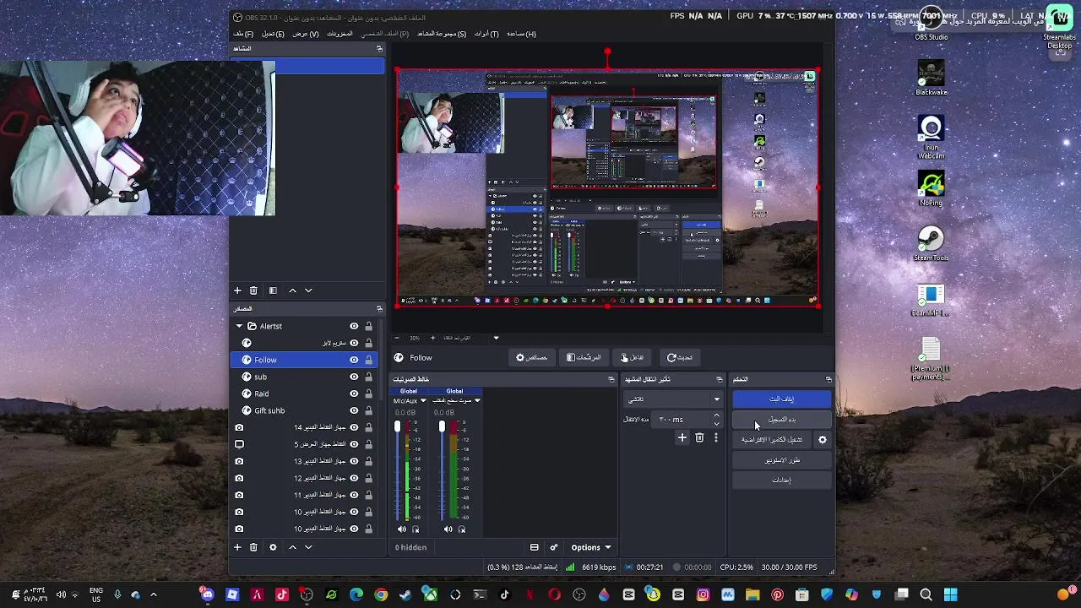Open the View (V) menu
The image size is (1081, 608).
click(306, 34)
